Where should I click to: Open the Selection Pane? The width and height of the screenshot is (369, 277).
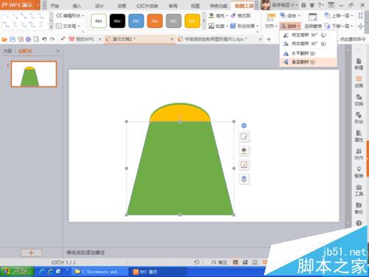[313, 21]
